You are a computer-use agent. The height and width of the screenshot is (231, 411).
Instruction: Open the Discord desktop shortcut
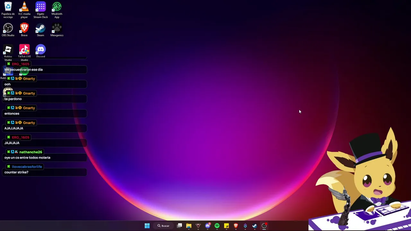click(40, 51)
